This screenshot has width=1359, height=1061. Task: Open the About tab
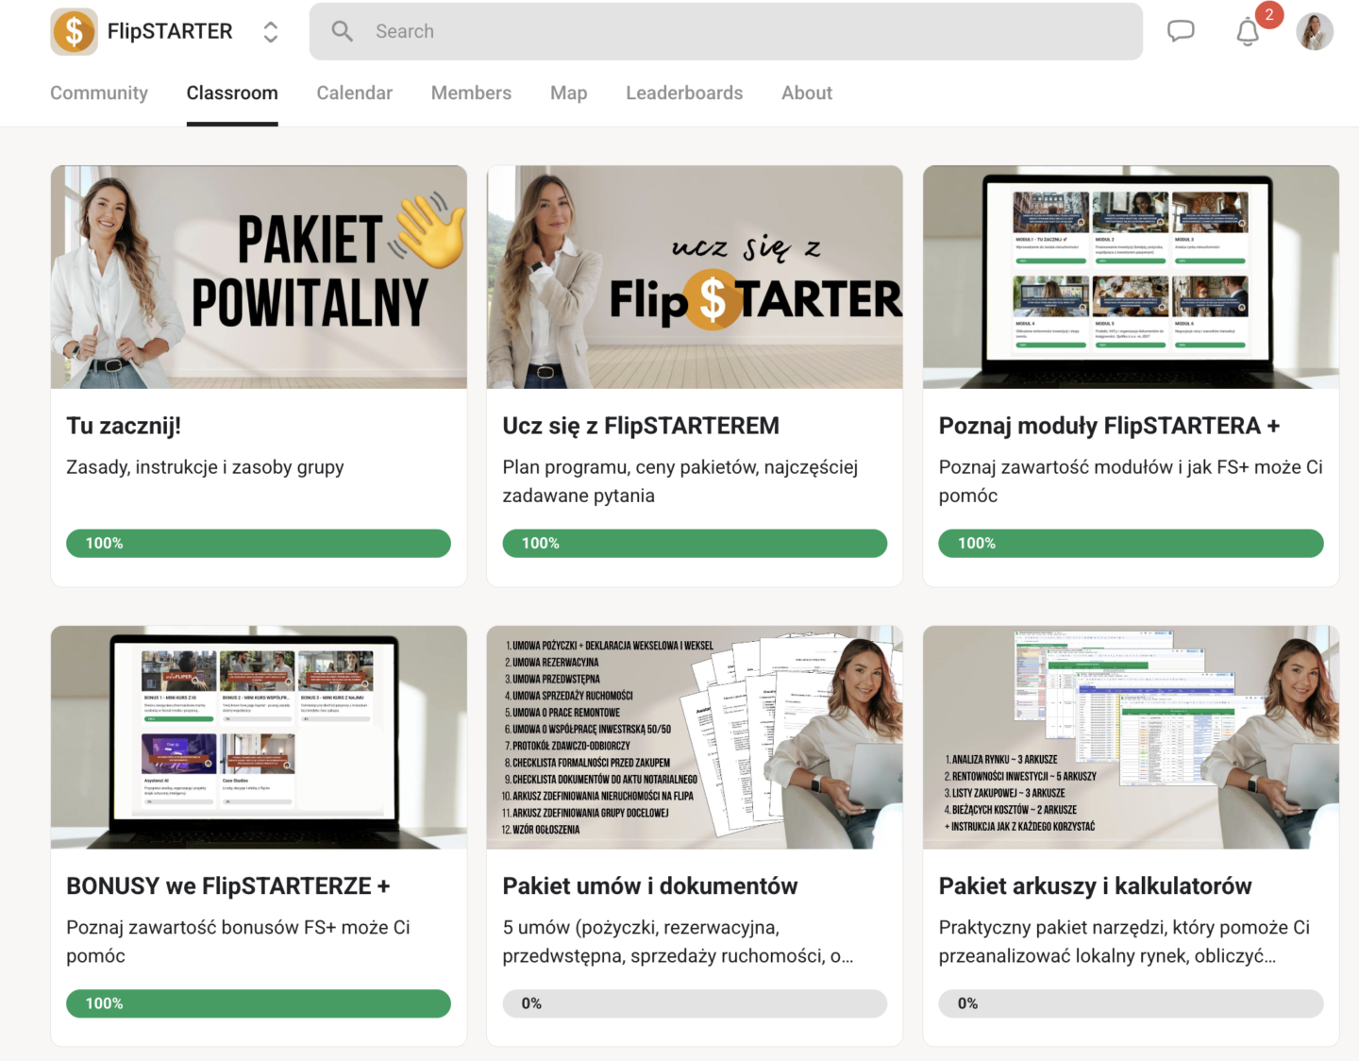coord(807,93)
